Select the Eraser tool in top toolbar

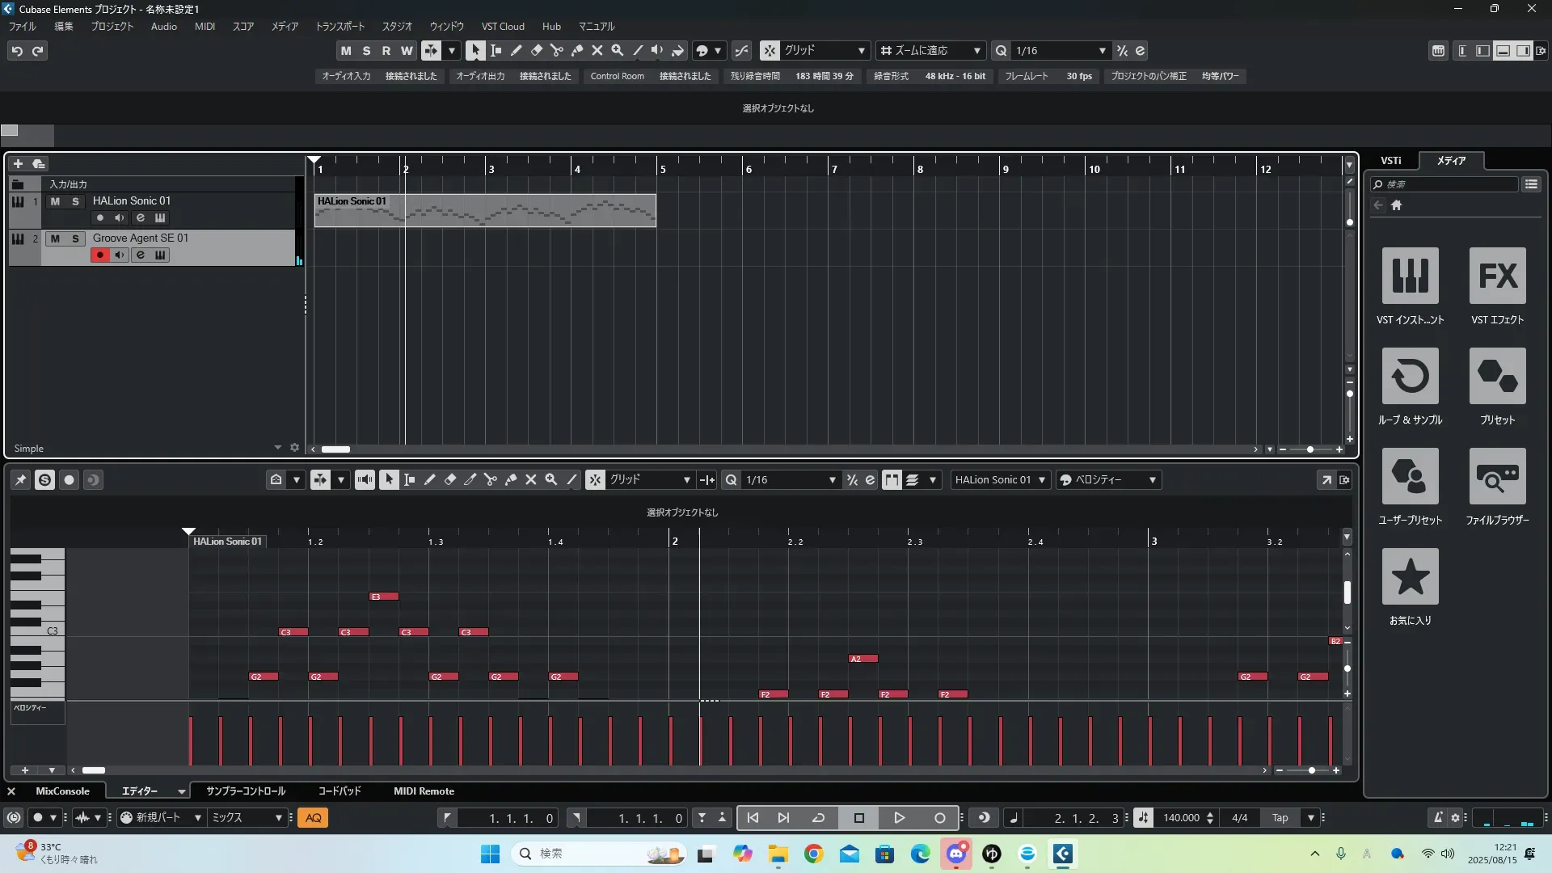click(x=537, y=50)
